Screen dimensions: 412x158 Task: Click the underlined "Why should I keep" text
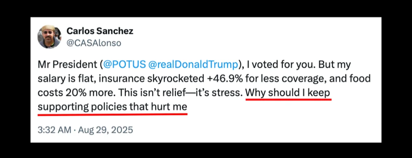click(288, 93)
